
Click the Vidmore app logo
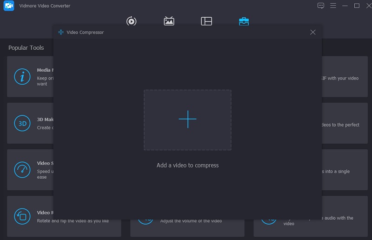click(9, 6)
